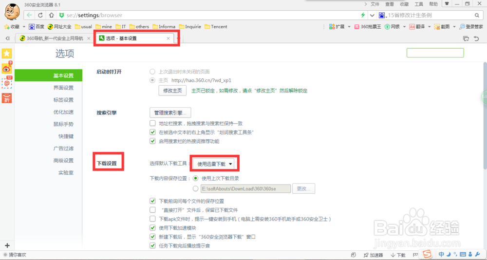487x260 pixels.
Task: Expand the hidden menu chevron before 文件
Action: tap(365, 4)
